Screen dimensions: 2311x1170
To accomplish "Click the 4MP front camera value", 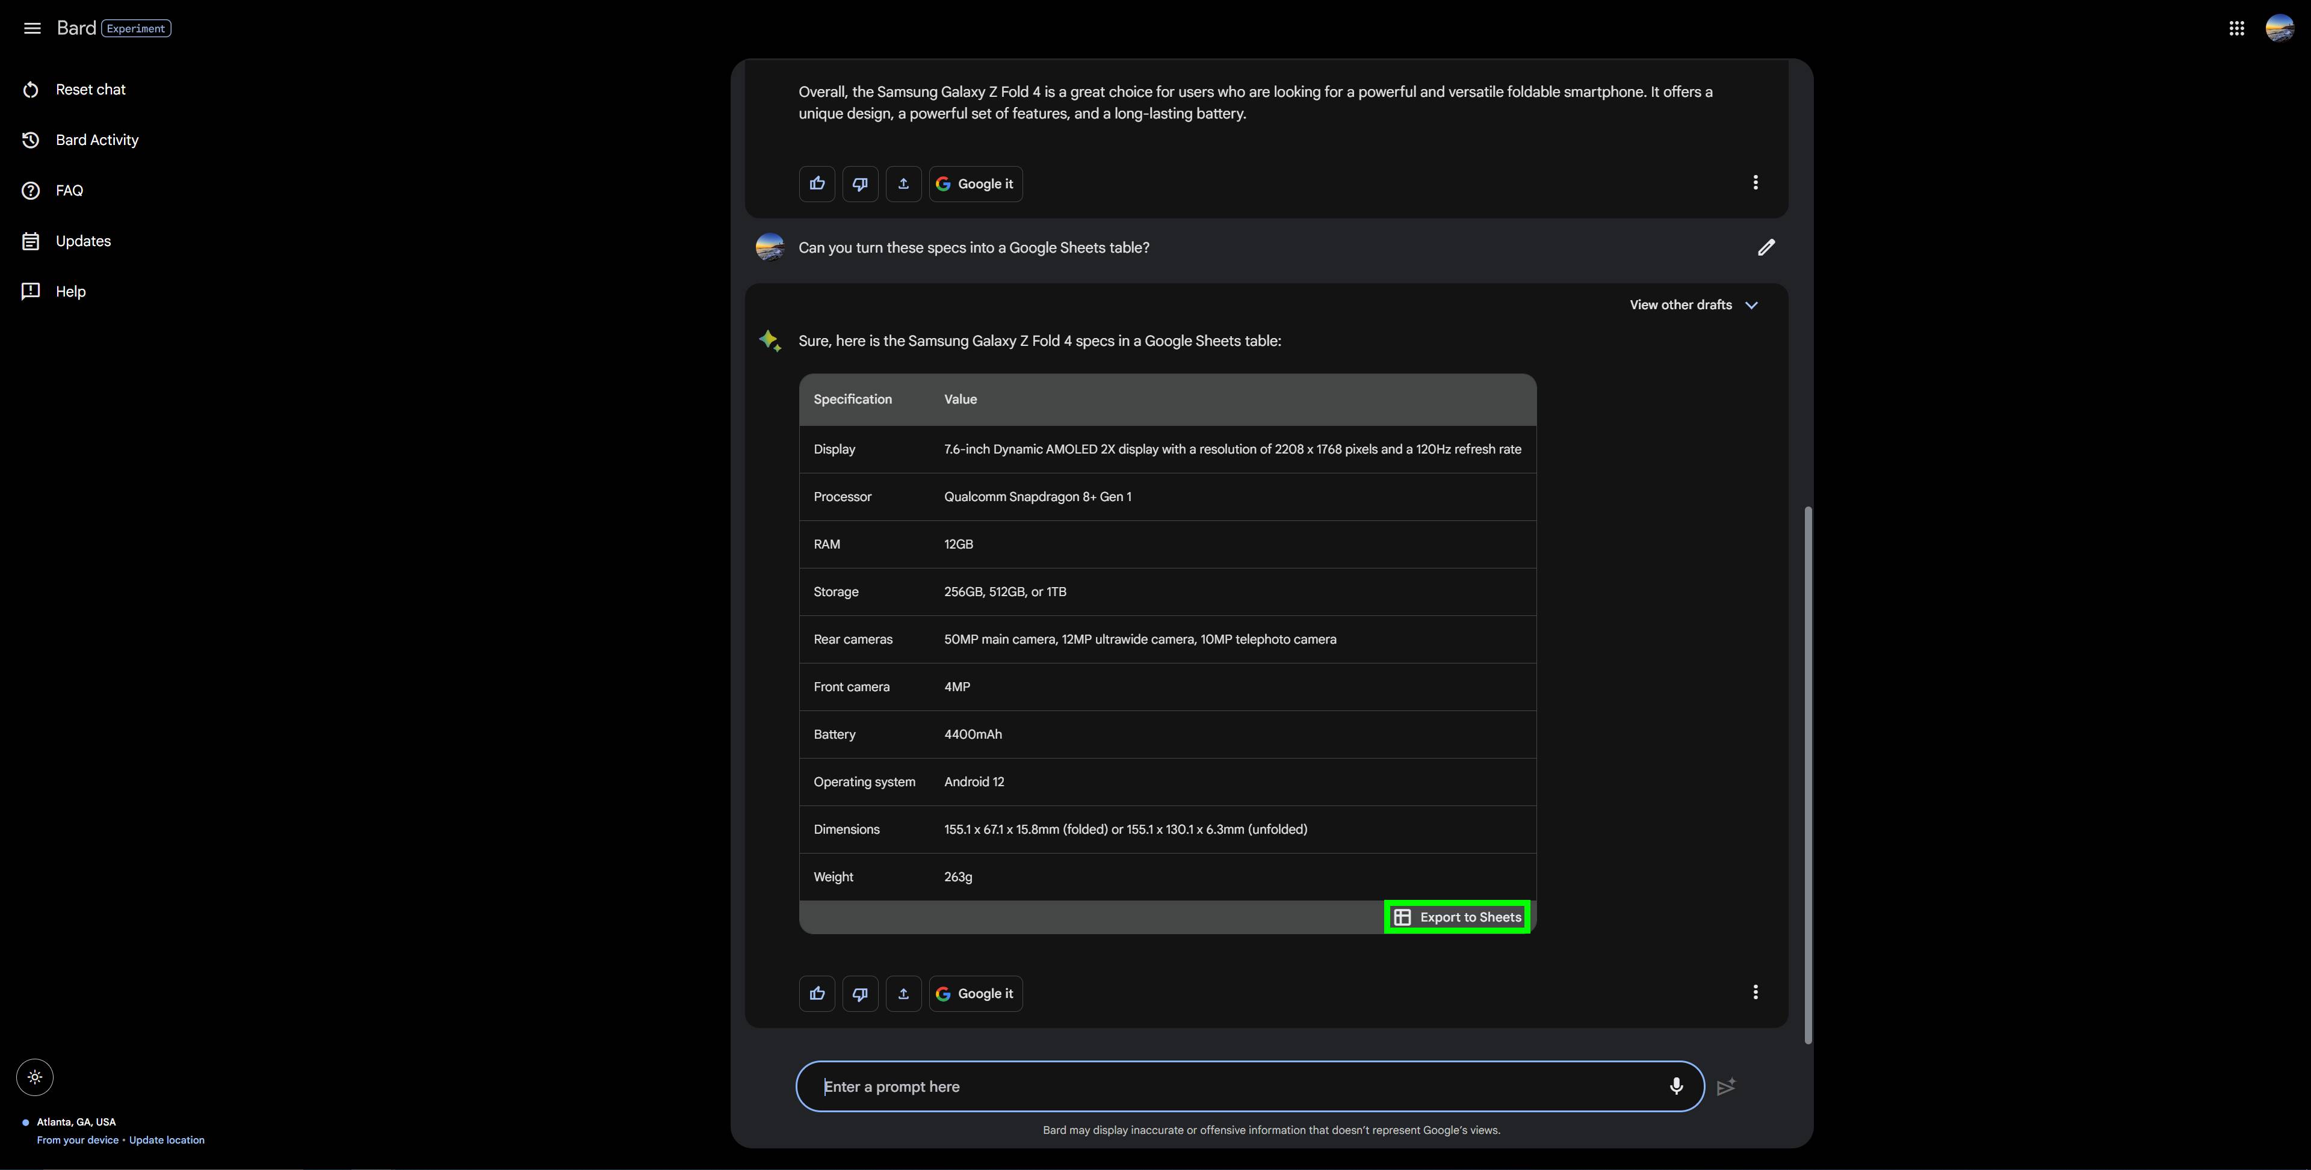I will [958, 687].
